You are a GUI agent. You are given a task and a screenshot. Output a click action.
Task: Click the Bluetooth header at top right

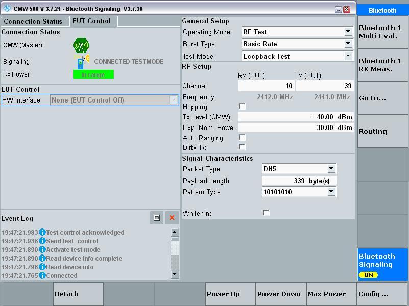[382, 10]
